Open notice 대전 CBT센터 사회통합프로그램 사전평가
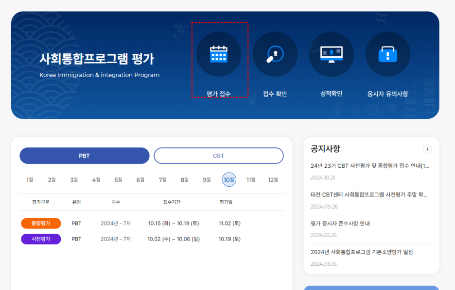This screenshot has height=290, width=455. click(x=369, y=194)
